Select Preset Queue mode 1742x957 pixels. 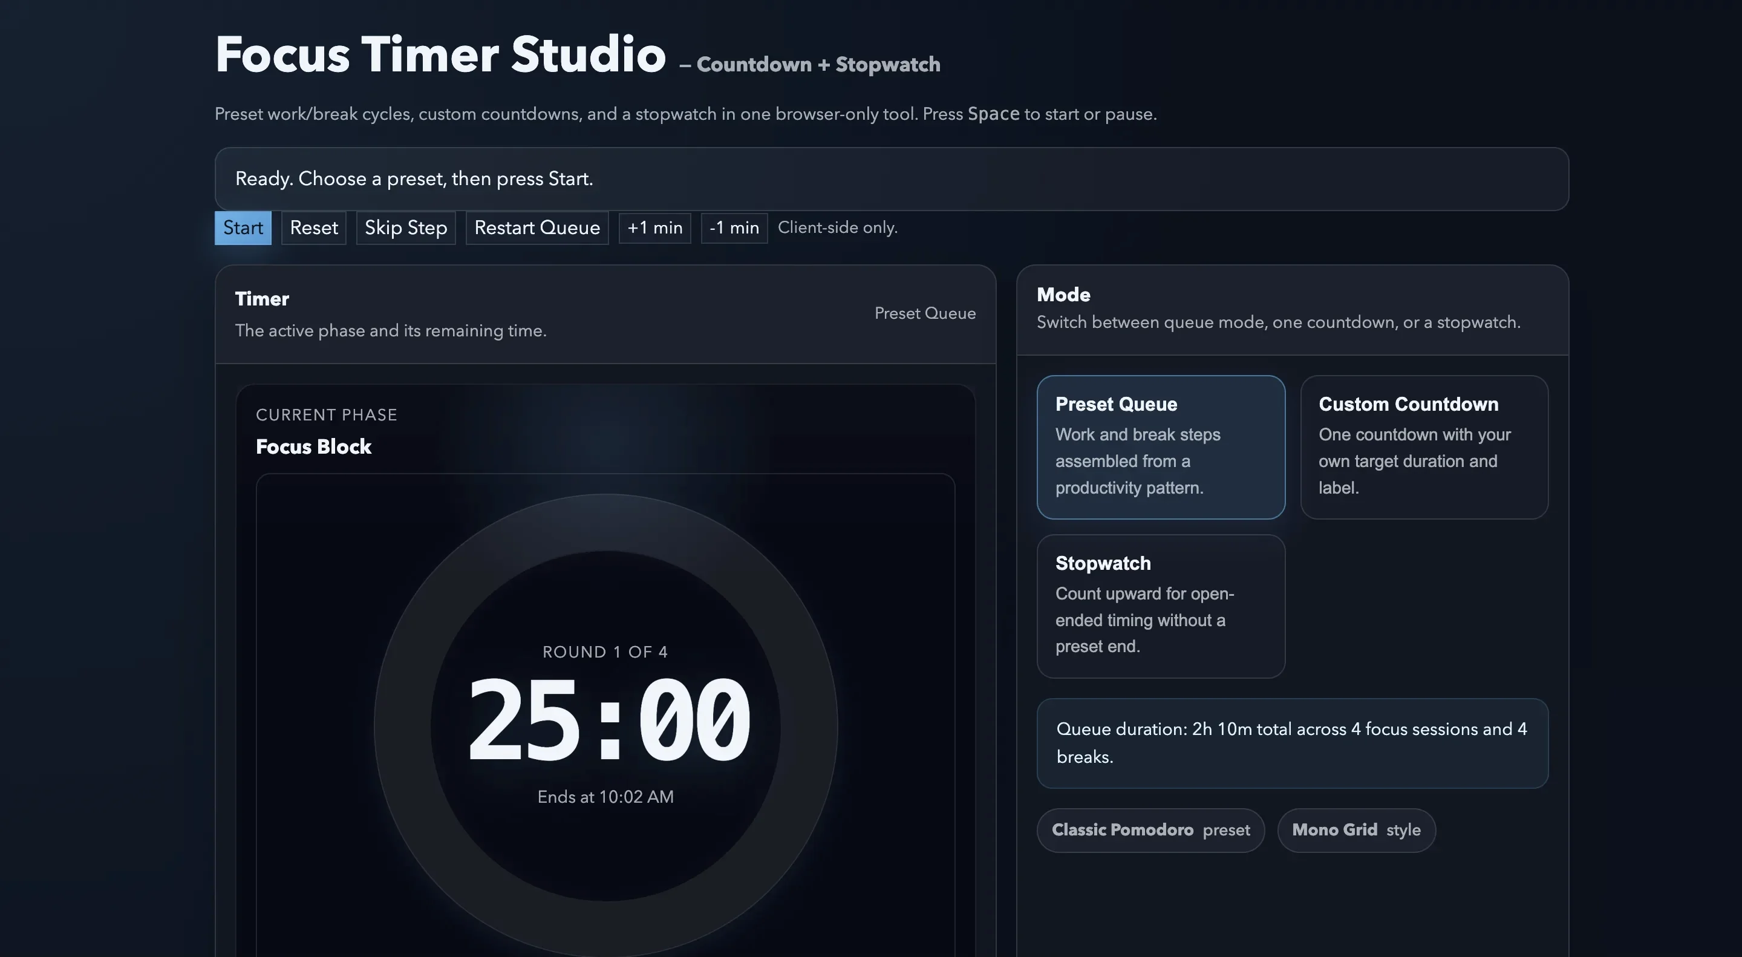click(x=1161, y=446)
